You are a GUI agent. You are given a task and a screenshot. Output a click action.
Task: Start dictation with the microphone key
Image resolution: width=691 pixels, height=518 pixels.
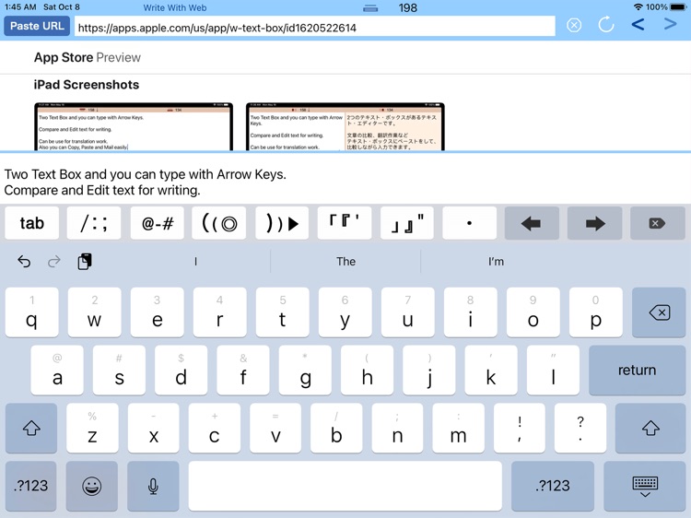pos(153,486)
